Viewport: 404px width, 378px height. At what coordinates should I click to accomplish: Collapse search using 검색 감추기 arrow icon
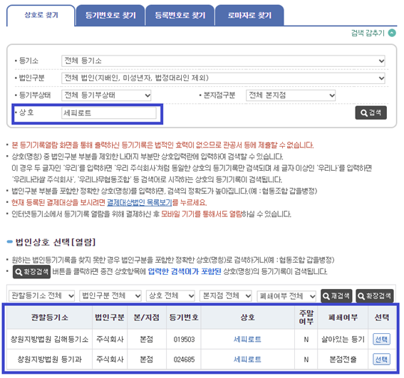point(392,33)
